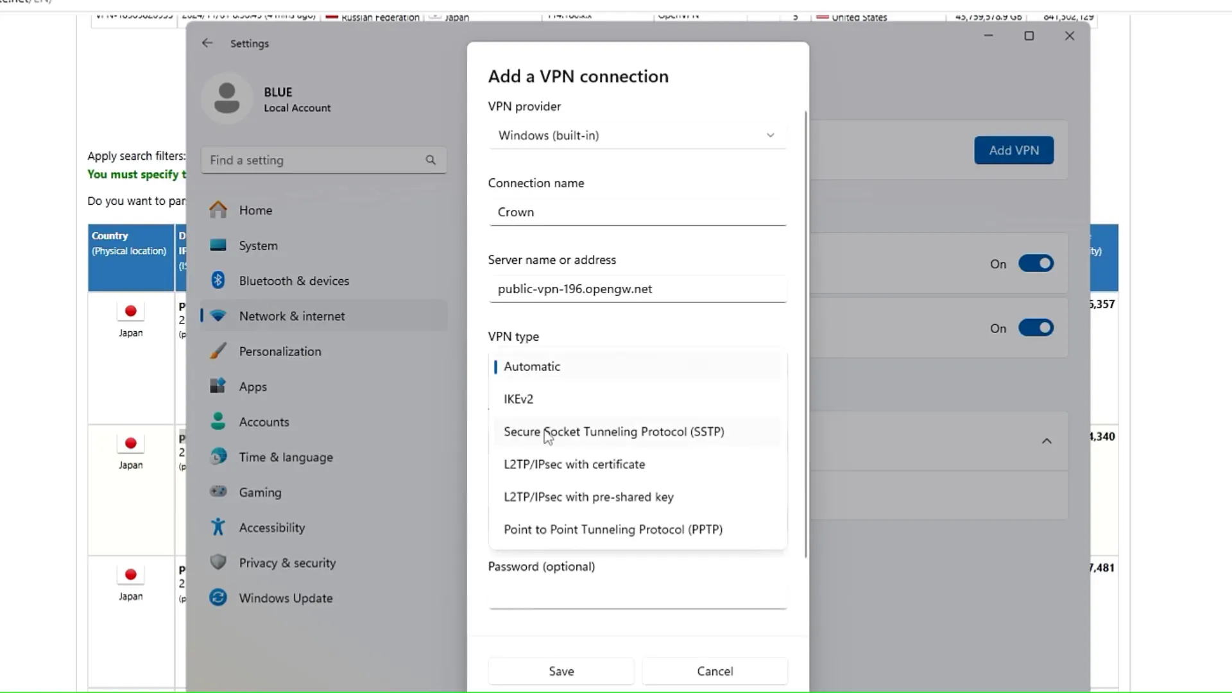Screen dimensions: 1232x693
Task: Click the dialog vertical scrollbar
Action: click(x=805, y=334)
